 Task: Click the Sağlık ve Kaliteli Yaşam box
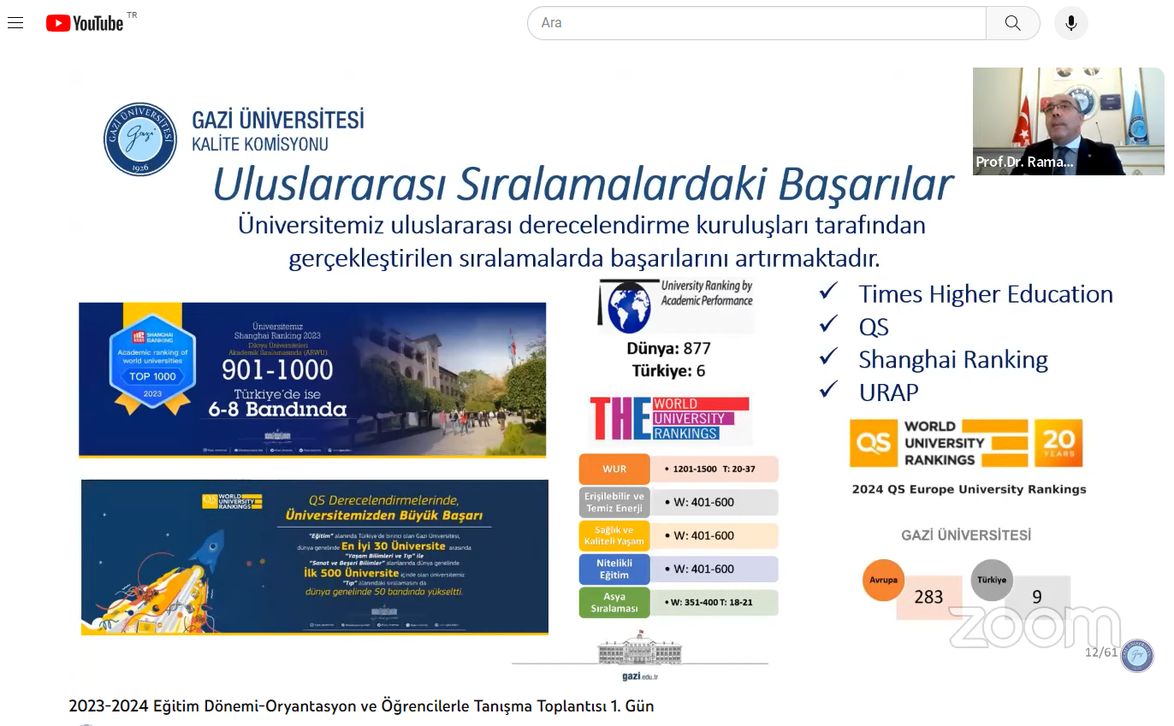point(614,535)
